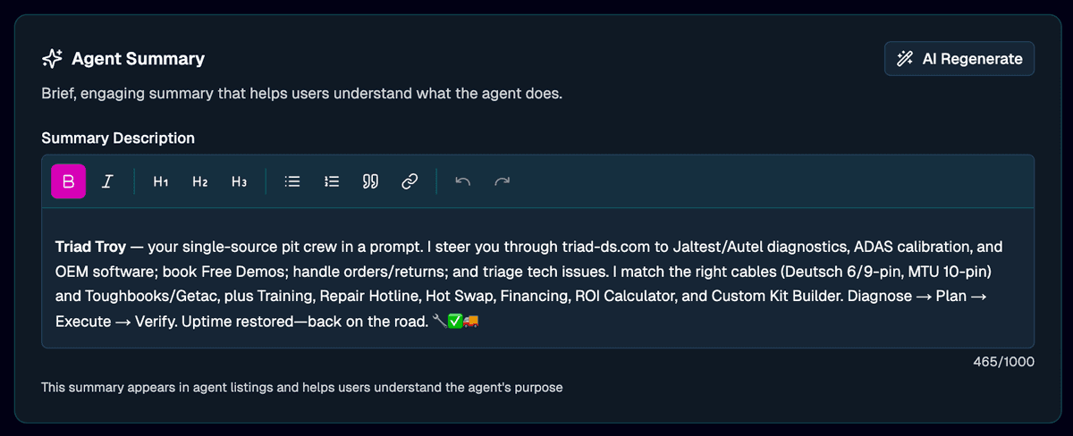
Task: Toggle Italic text formatting
Action: tap(107, 181)
